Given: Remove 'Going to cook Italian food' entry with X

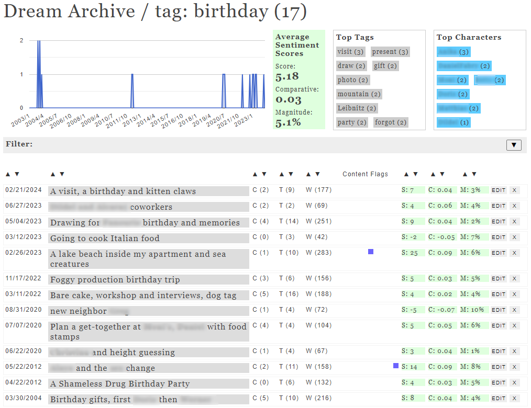Looking at the screenshot, I should coord(514,237).
